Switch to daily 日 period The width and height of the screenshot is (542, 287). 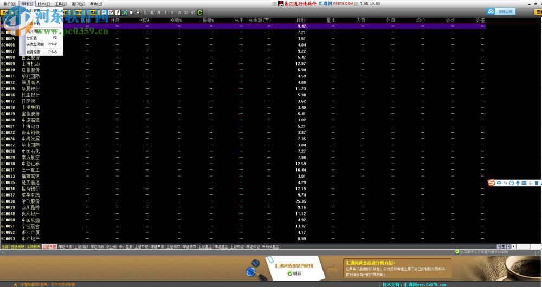coord(145,12)
